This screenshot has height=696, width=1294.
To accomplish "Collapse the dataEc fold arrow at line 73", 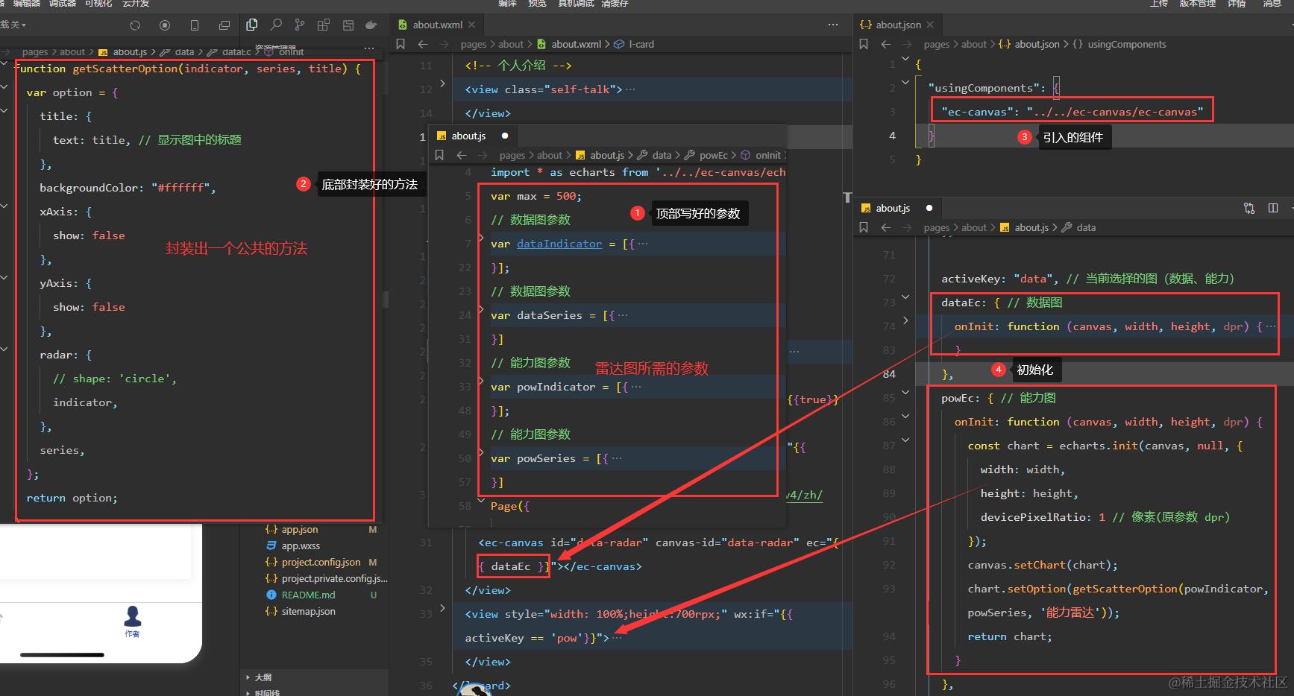I will click(905, 297).
